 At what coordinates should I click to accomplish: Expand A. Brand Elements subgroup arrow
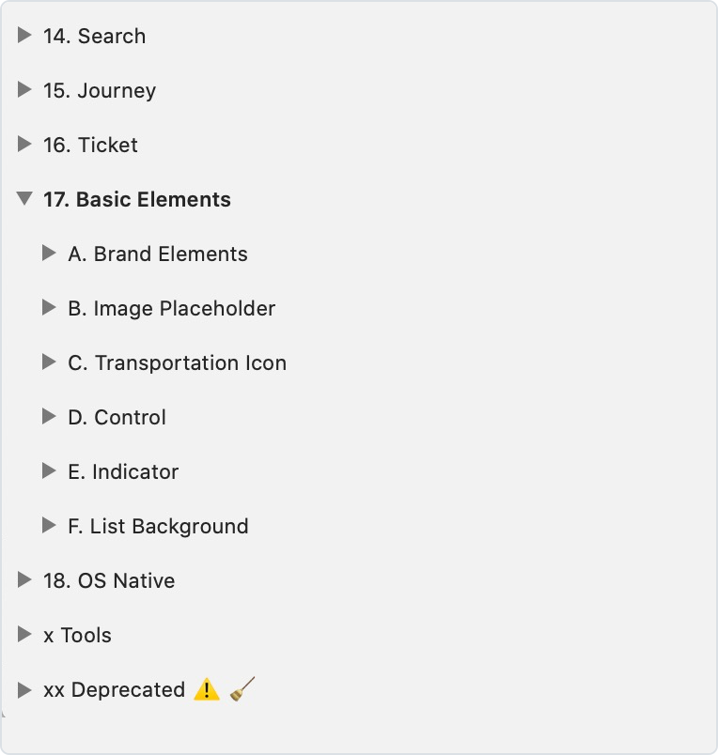pos(50,254)
